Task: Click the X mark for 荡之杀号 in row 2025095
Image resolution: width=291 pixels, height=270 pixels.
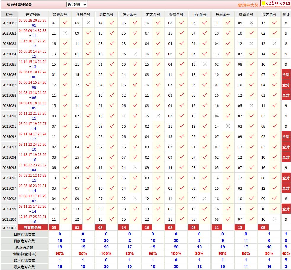Action: click(135, 167)
